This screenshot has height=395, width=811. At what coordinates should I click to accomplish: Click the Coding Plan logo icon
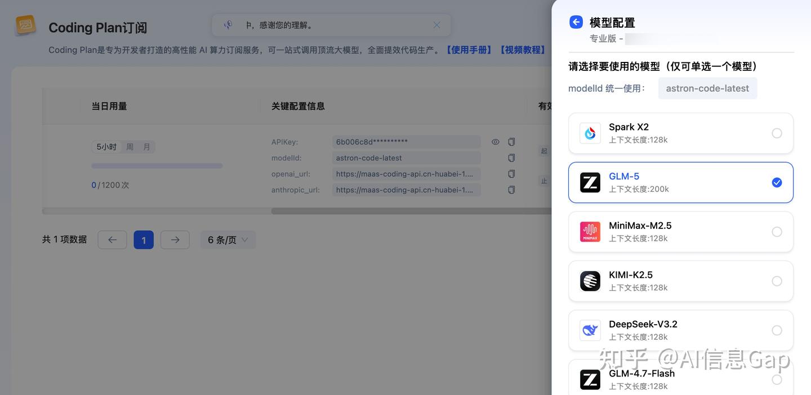[x=25, y=25]
